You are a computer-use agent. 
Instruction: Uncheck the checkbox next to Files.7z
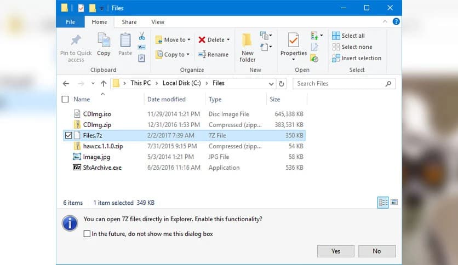[x=68, y=135]
